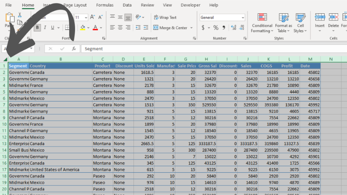Open Format as Table gallery
This screenshot has height=195, width=347.
[283, 23]
